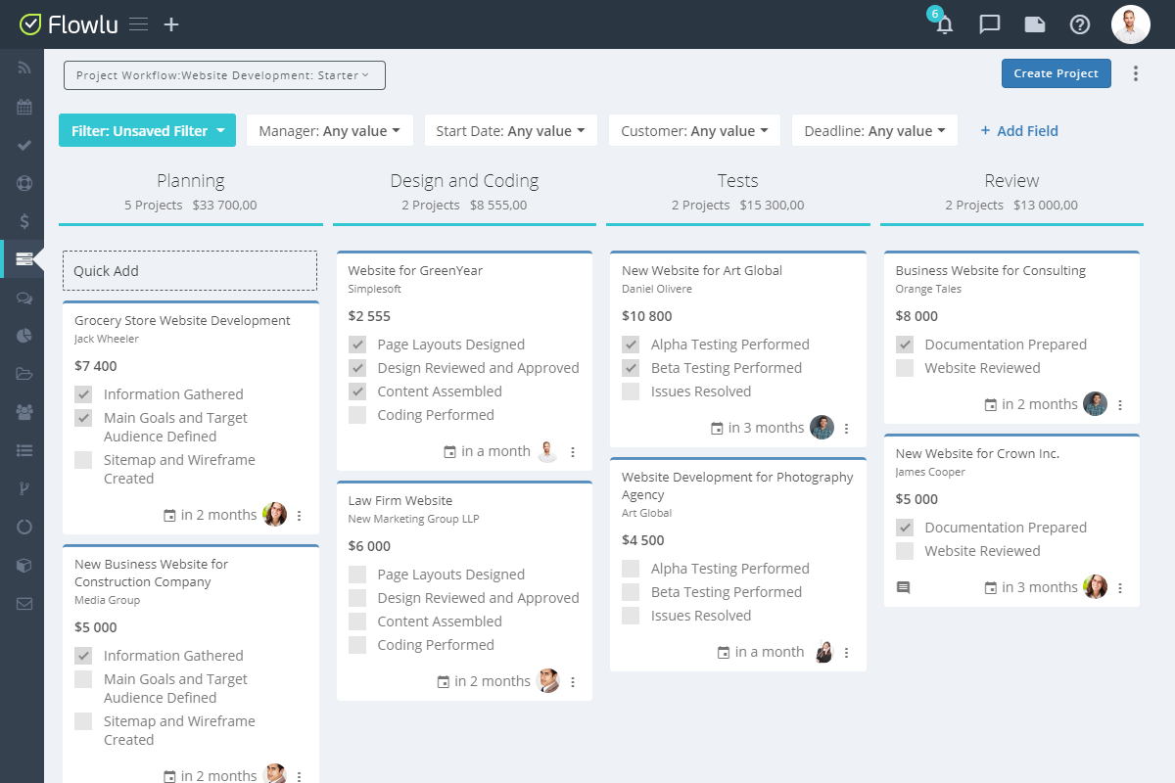Open three-dot menu on Law Firm Website card

pyautogui.click(x=573, y=682)
